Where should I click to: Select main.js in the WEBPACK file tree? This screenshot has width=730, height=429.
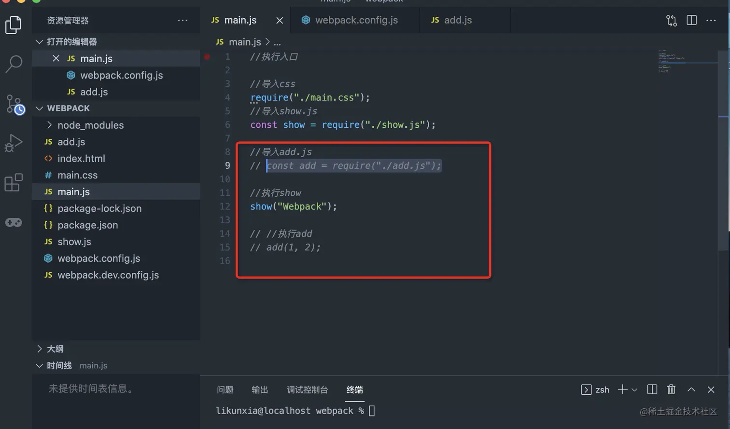[x=116, y=192]
